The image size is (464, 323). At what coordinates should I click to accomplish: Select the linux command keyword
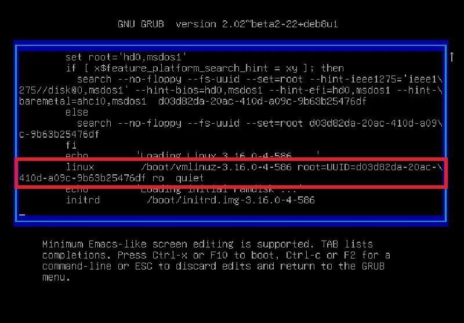click(79, 167)
